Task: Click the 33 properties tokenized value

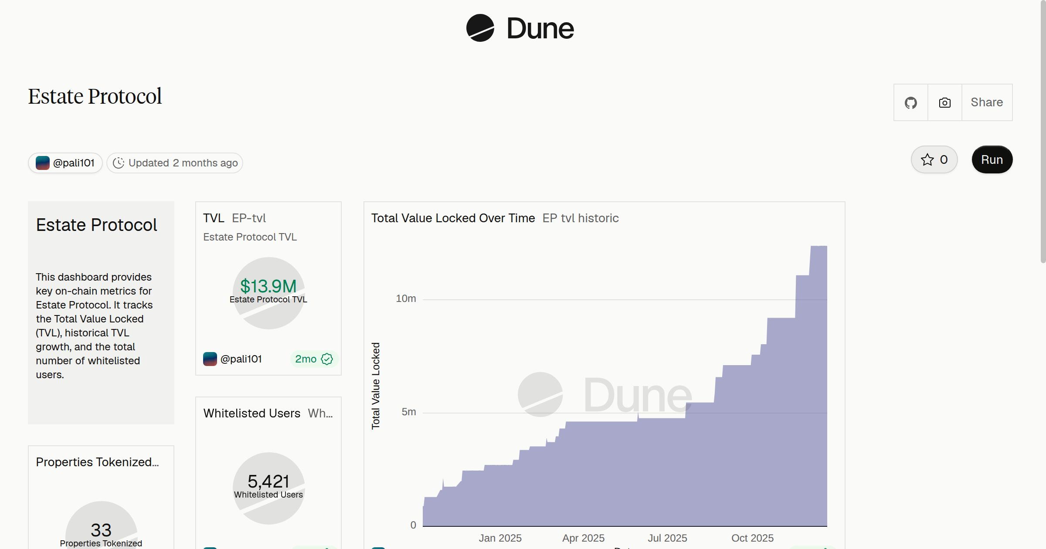Action: [101, 530]
